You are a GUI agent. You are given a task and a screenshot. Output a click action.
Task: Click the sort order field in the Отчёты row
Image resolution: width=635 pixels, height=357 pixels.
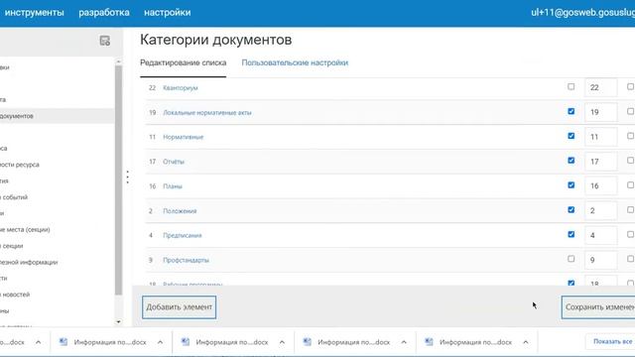tap(601, 162)
